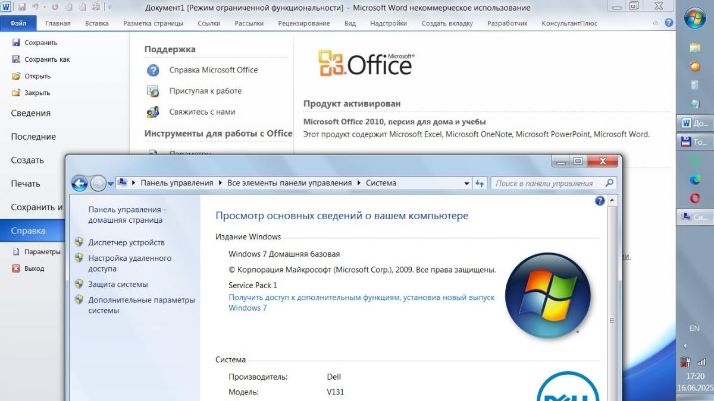Click the back arrow in Control Panel window
The height and width of the screenshot is (401, 714).
[x=79, y=184]
